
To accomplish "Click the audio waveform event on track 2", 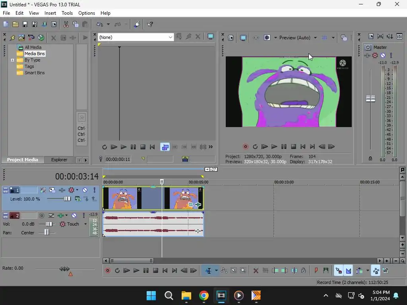I will 153,224.
